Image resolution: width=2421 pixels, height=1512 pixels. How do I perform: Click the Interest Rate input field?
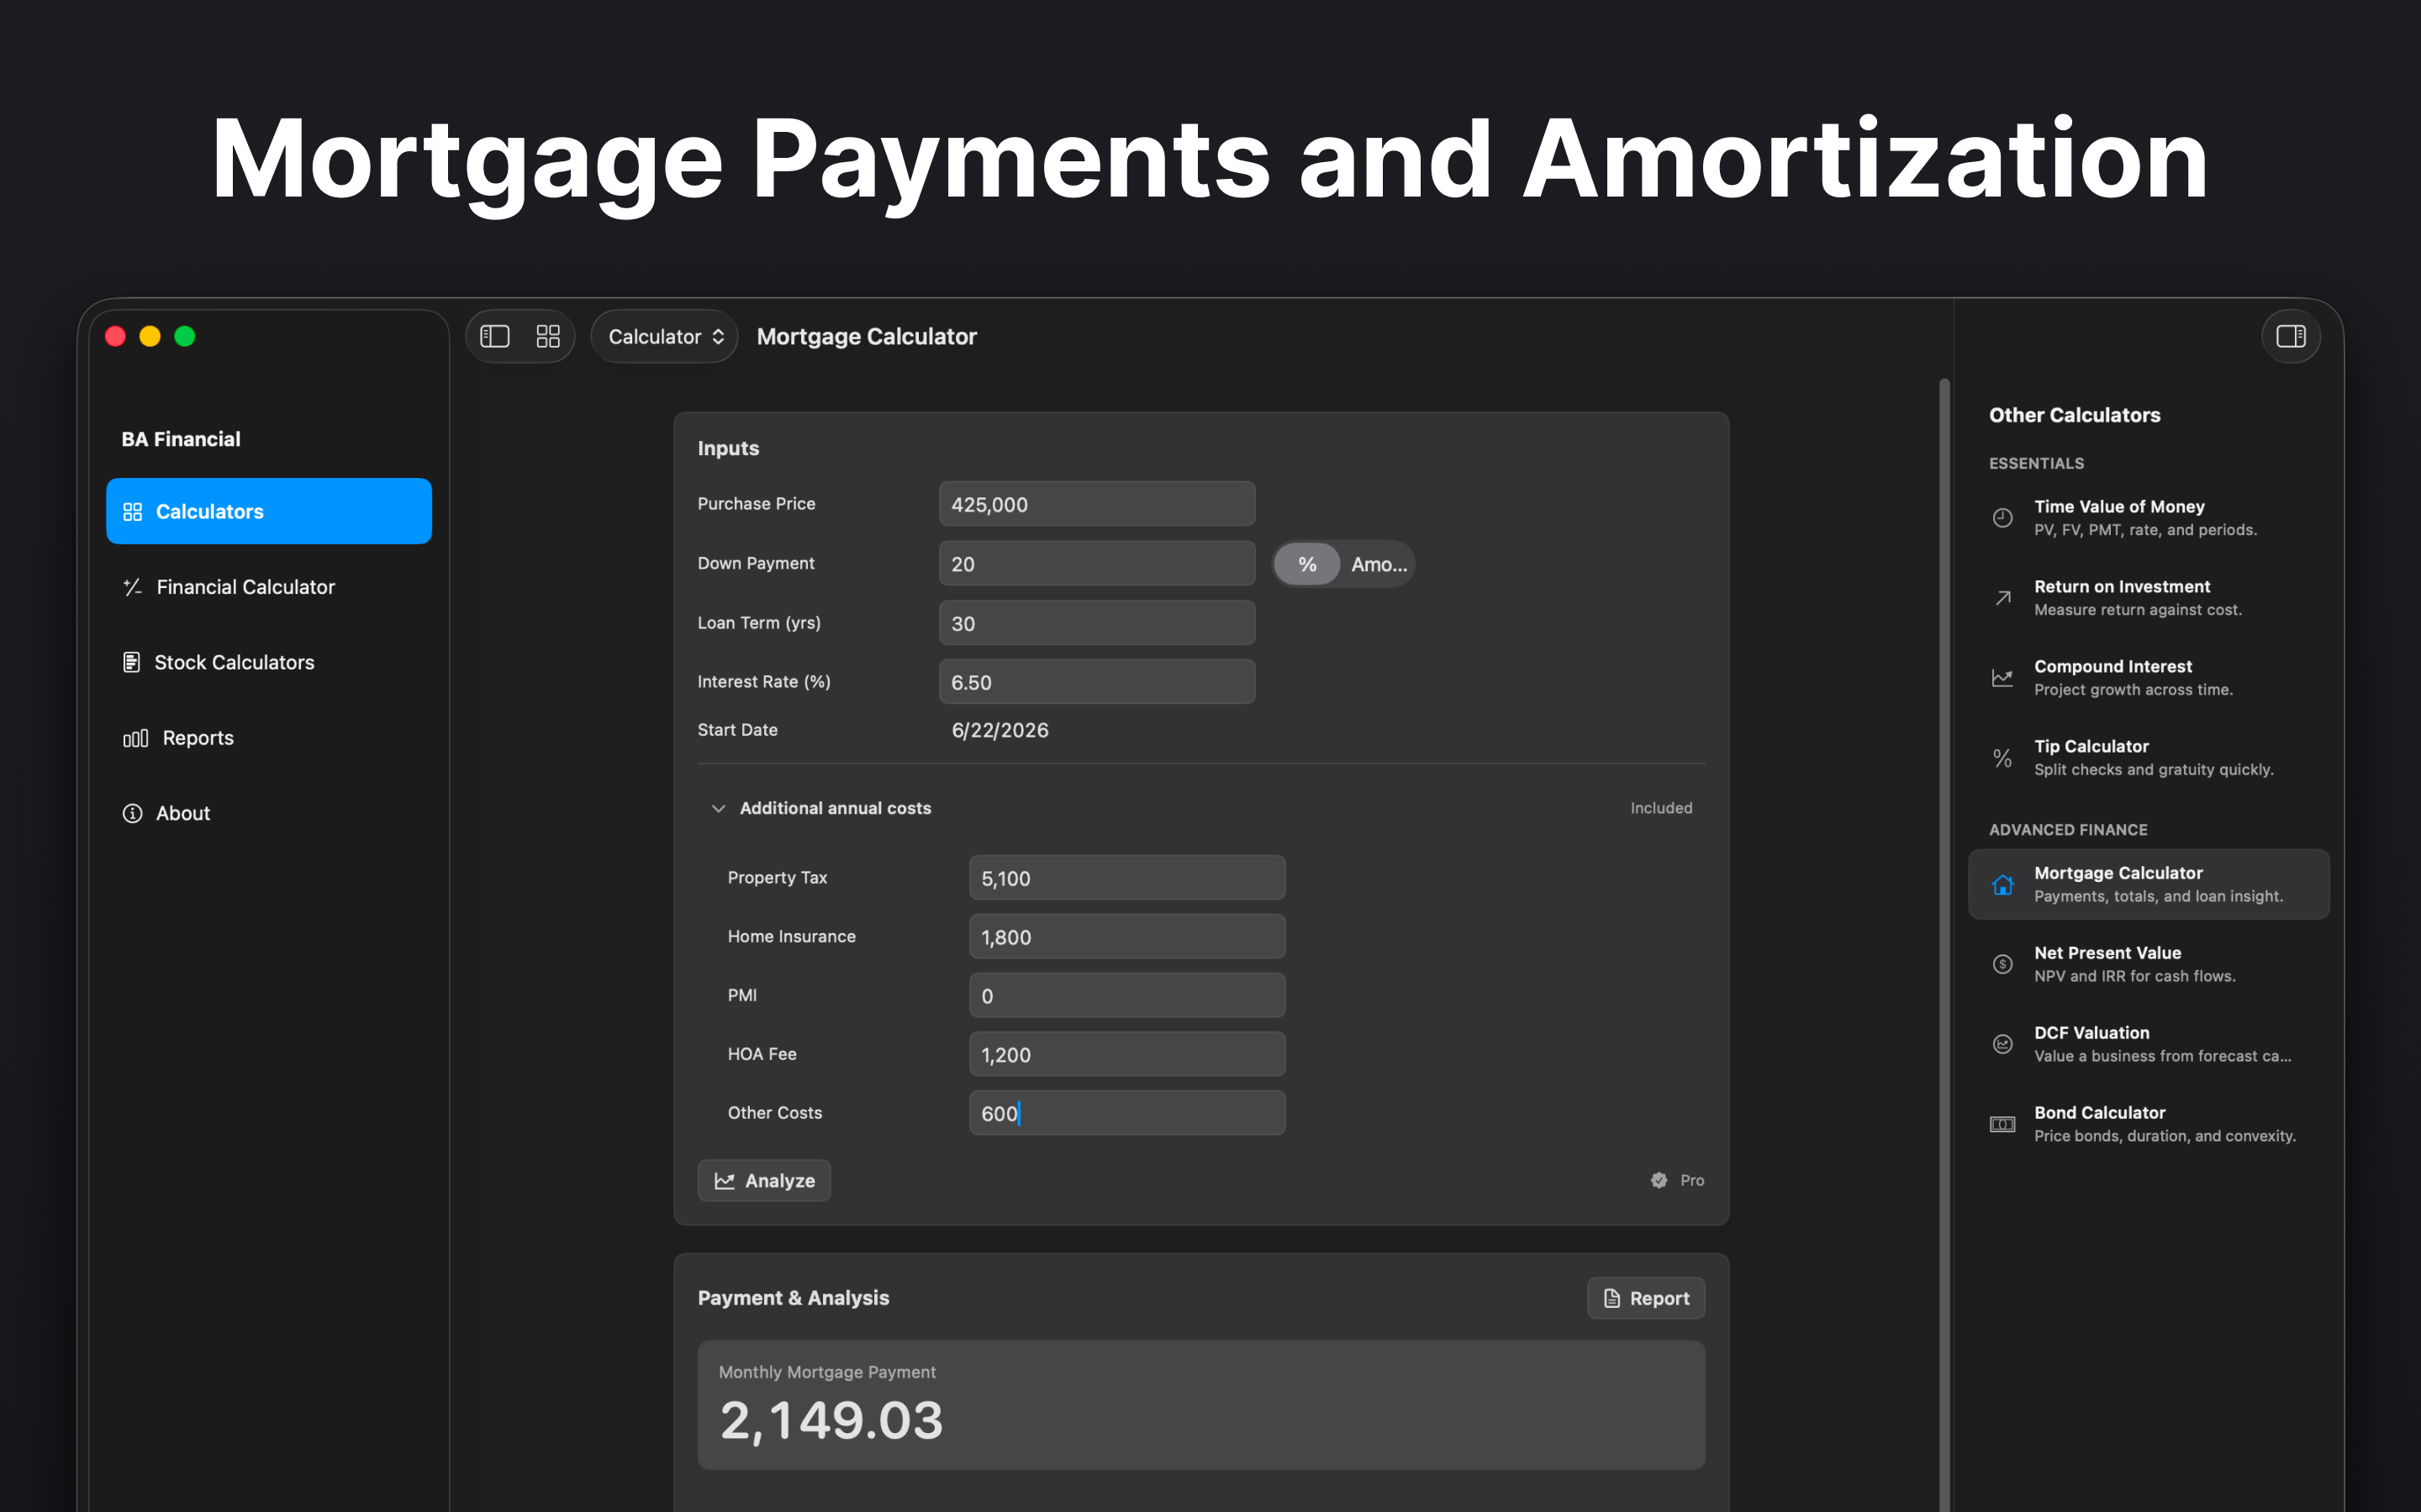click(1096, 682)
